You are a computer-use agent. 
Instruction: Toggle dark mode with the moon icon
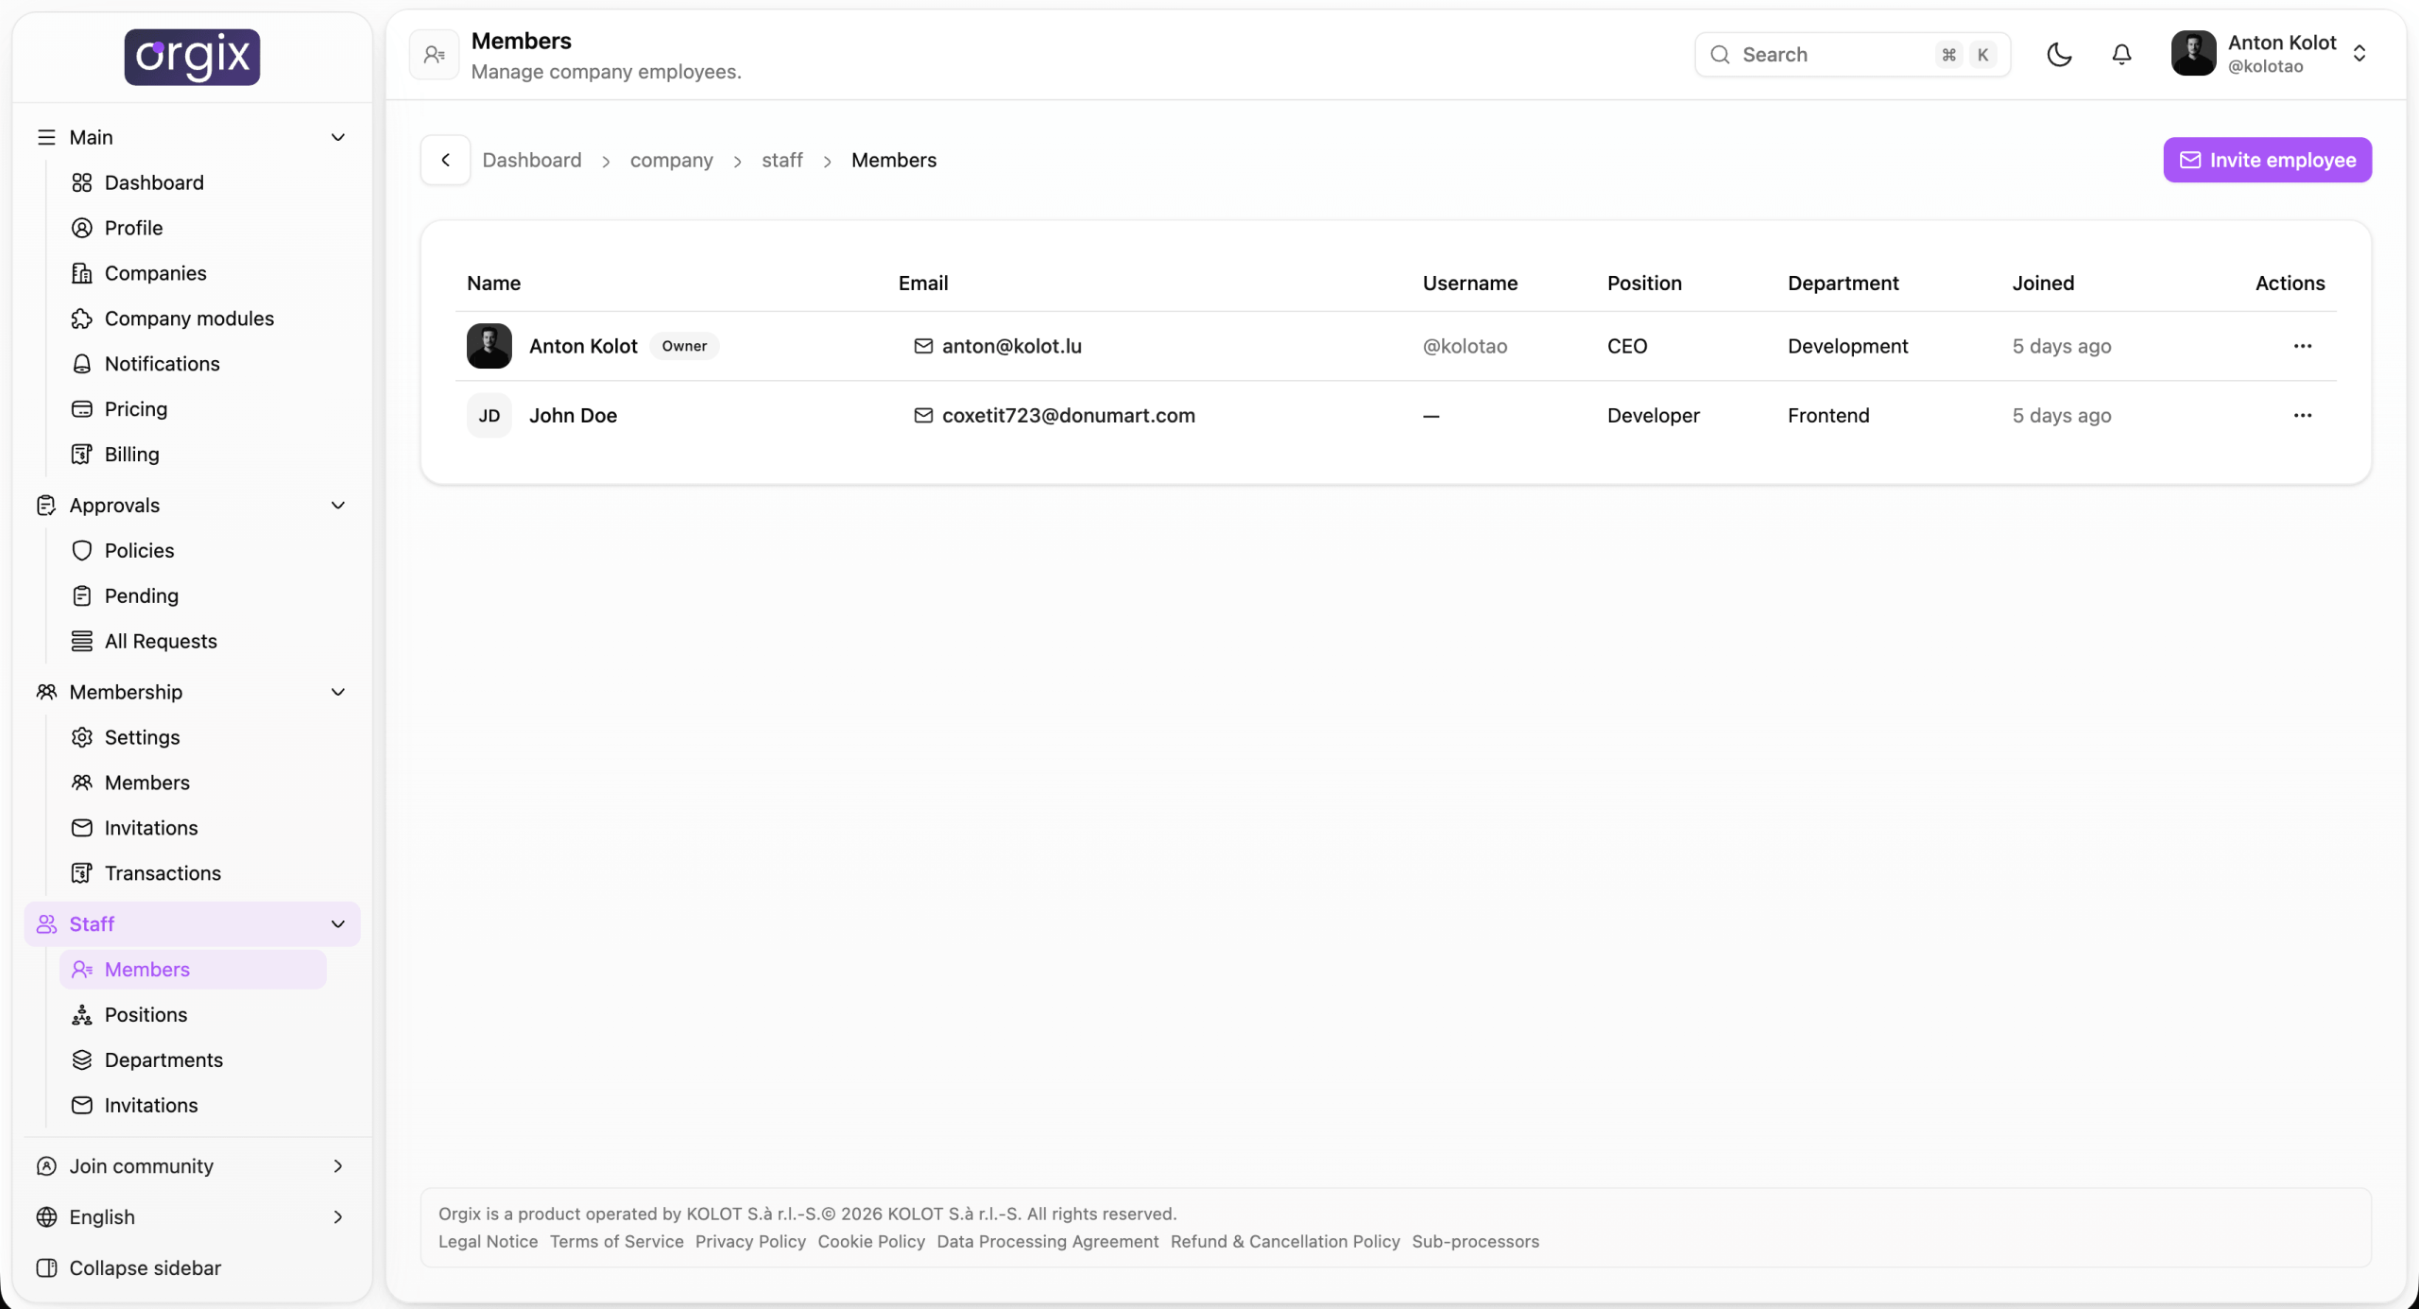[x=2059, y=55]
